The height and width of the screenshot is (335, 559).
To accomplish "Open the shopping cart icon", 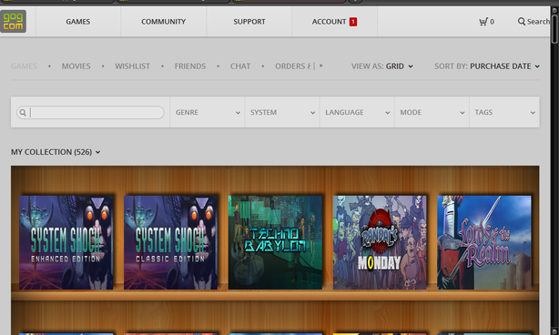I will [483, 22].
